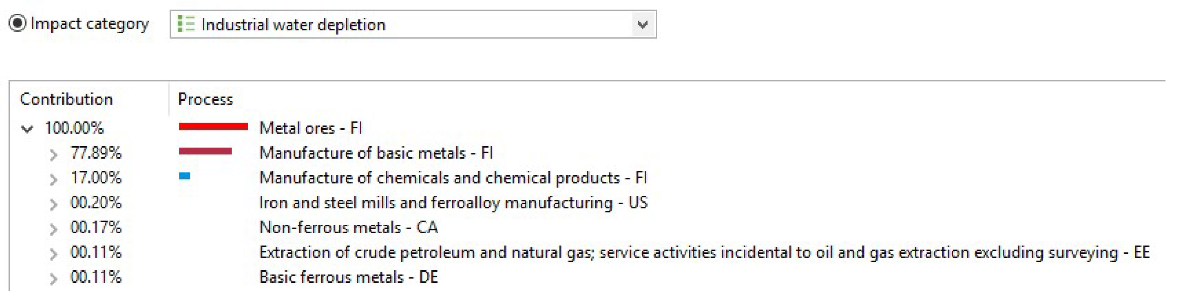This screenshot has height=306, width=1180.
Task: Click the green impact category list icon
Action: coord(185,23)
